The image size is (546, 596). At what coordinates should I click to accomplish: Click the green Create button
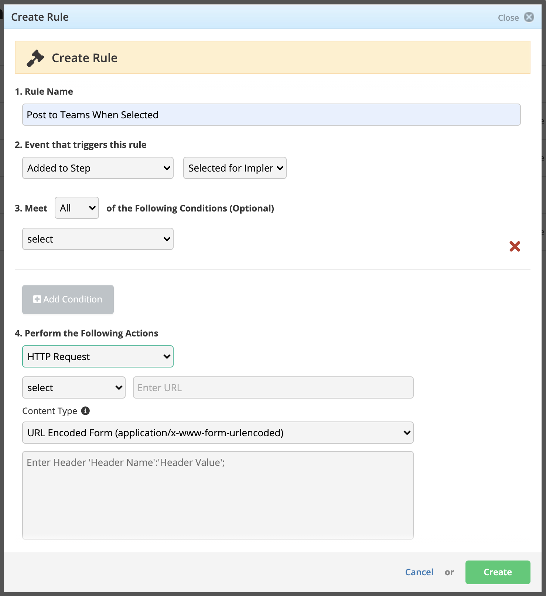(498, 572)
